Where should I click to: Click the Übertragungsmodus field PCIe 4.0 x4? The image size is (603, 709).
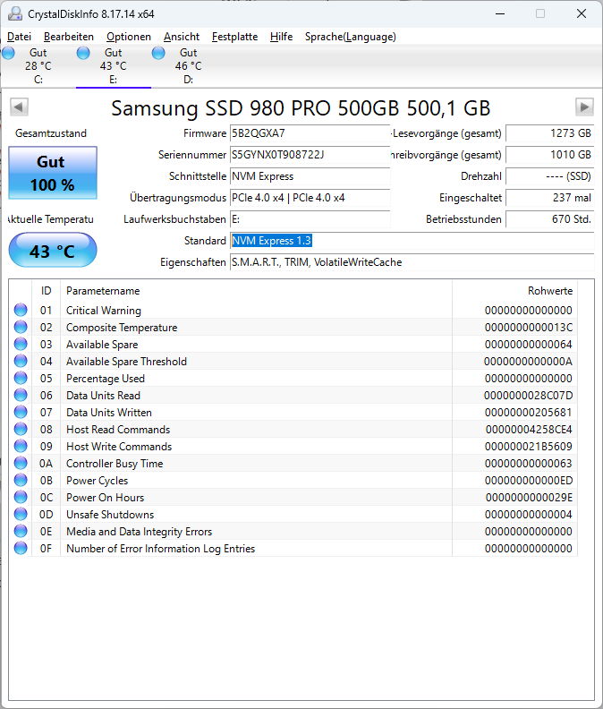click(310, 198)
